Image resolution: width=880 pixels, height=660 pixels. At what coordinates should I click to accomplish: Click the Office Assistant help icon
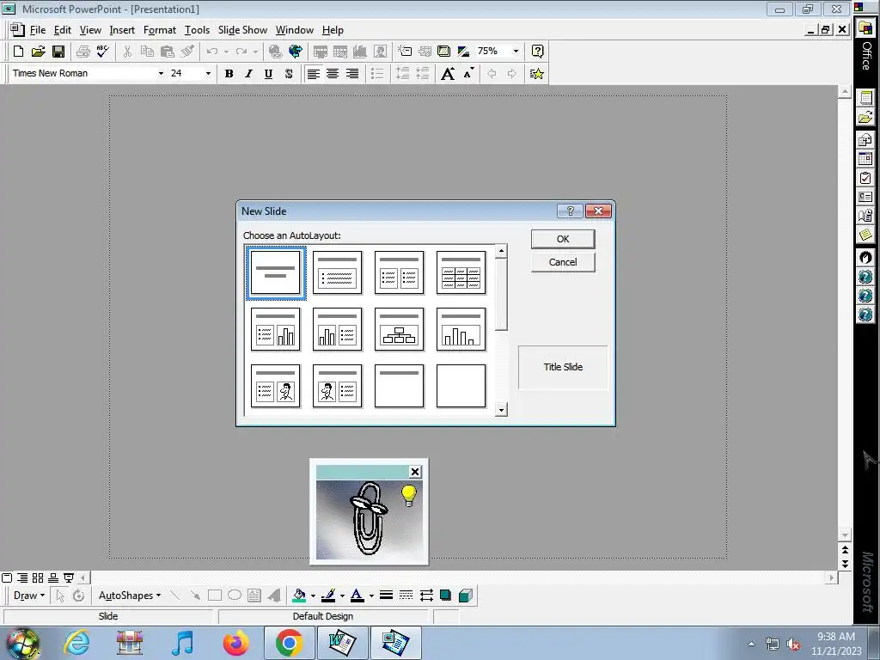(x=537, y=51)
